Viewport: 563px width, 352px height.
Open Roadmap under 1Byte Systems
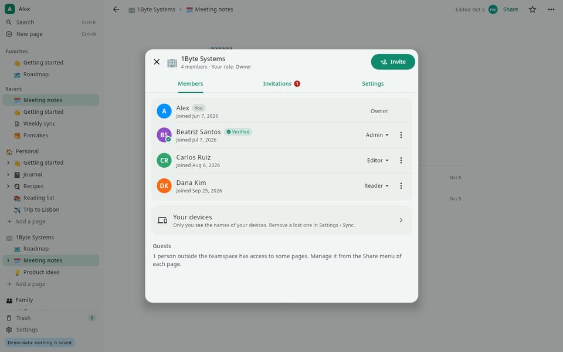click(x=50, y=249)
